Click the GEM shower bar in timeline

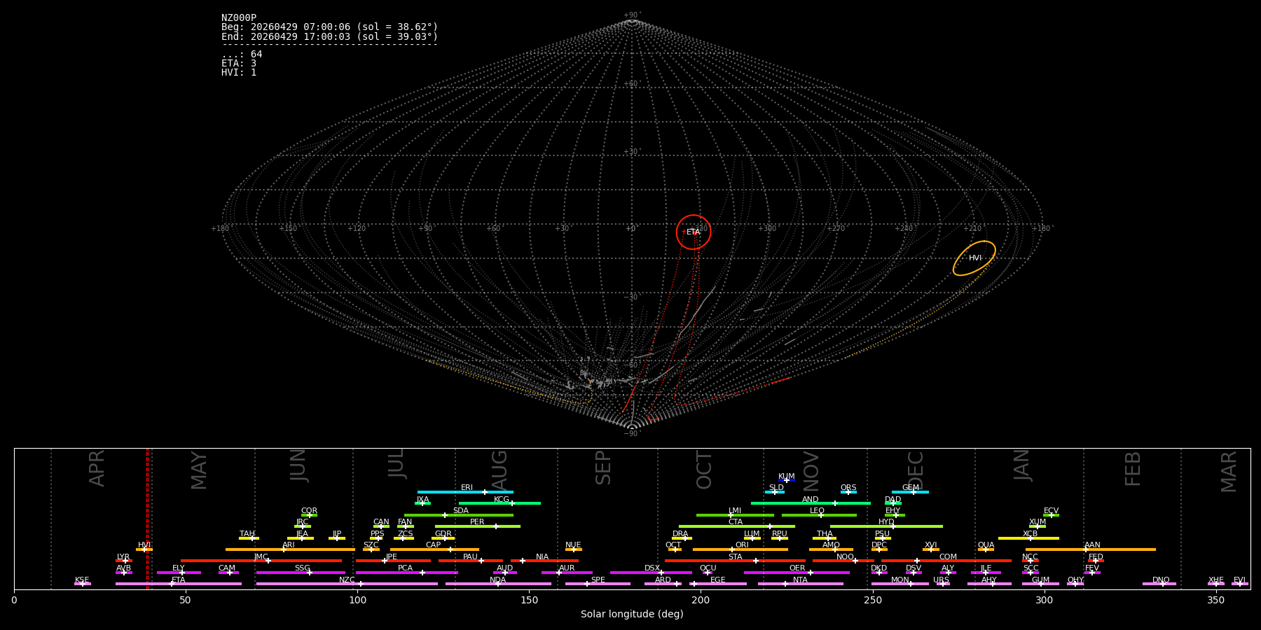pos(910,492)
